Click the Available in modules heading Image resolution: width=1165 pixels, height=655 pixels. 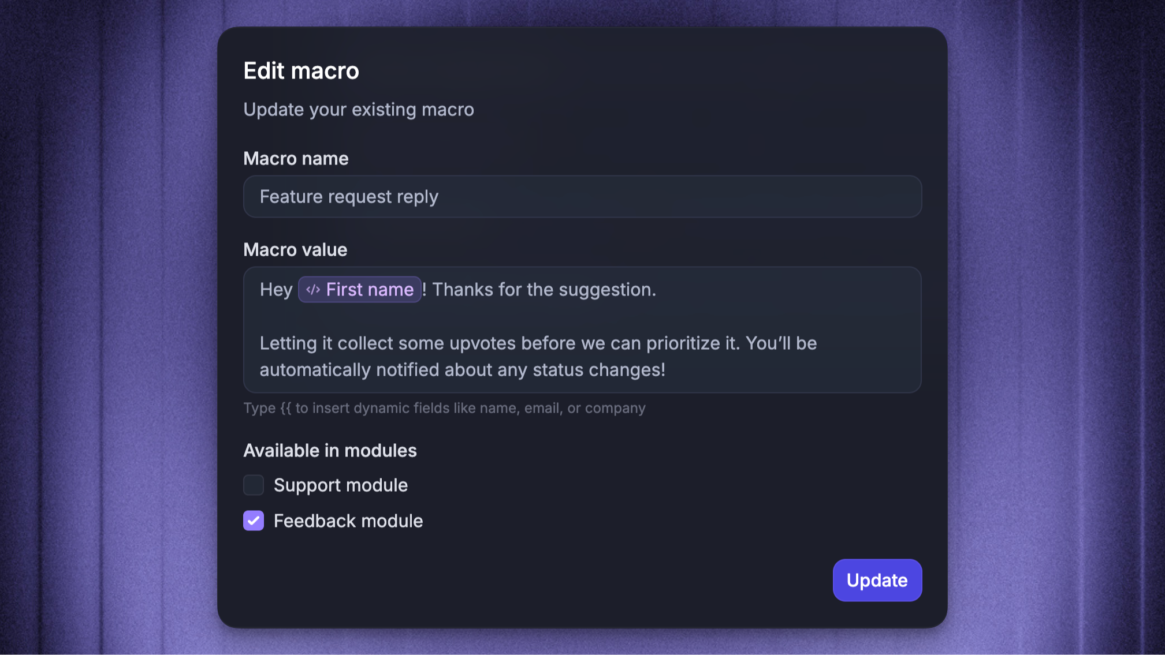(330, 451)
